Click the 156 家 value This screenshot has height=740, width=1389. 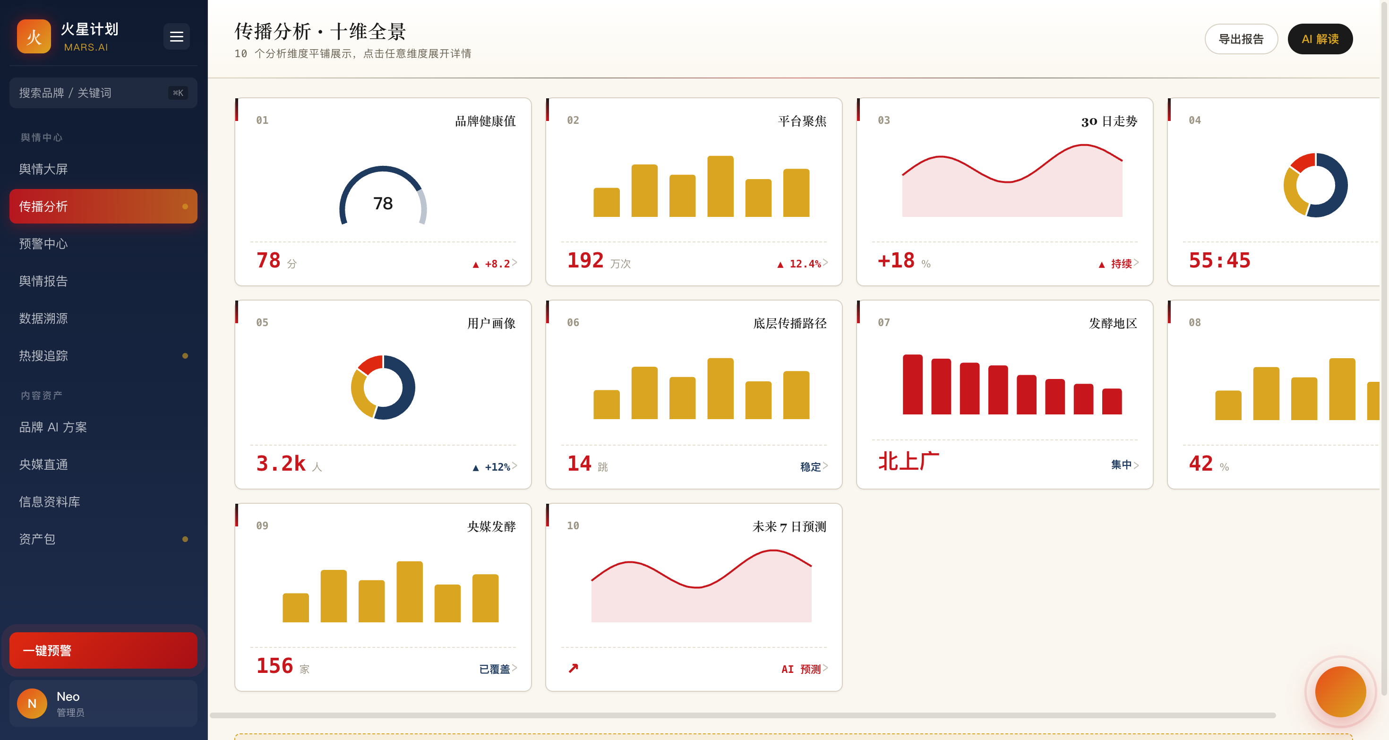283,666
